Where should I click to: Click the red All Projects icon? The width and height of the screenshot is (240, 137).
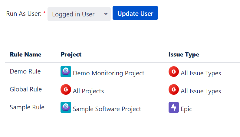point(66,90)
